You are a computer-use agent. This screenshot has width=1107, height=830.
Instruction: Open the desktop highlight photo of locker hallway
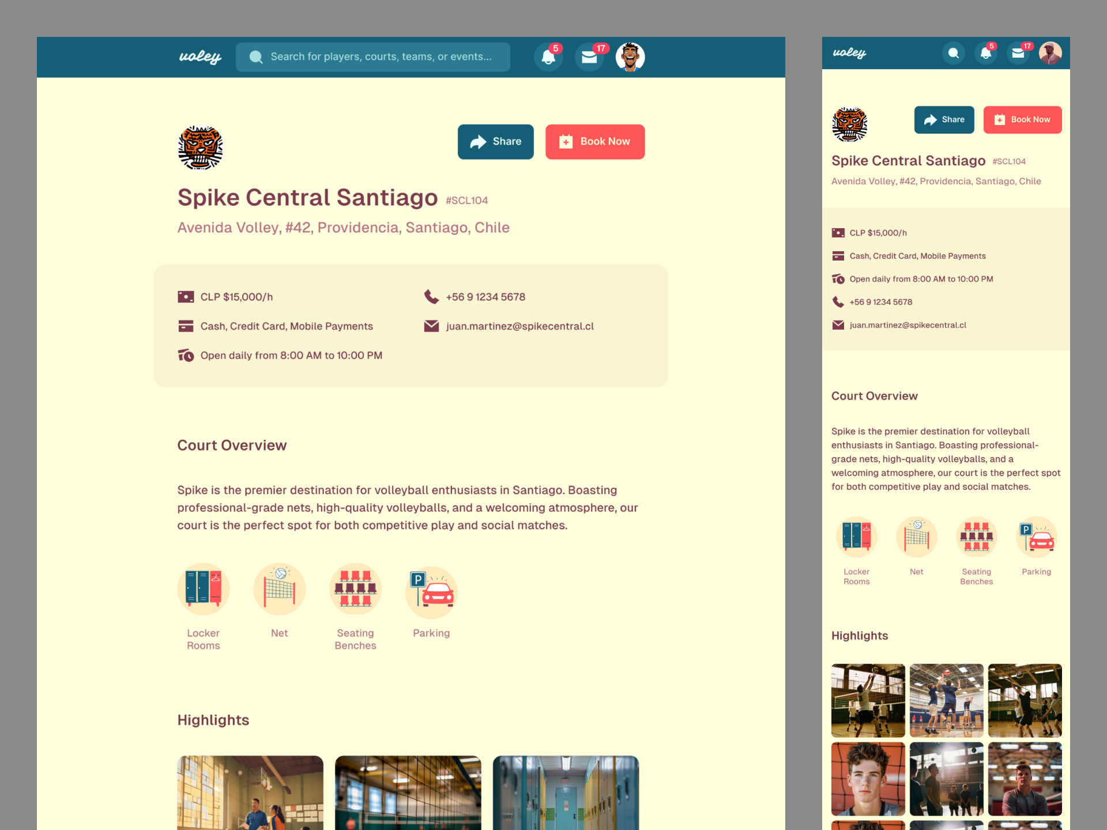(566, 793)
